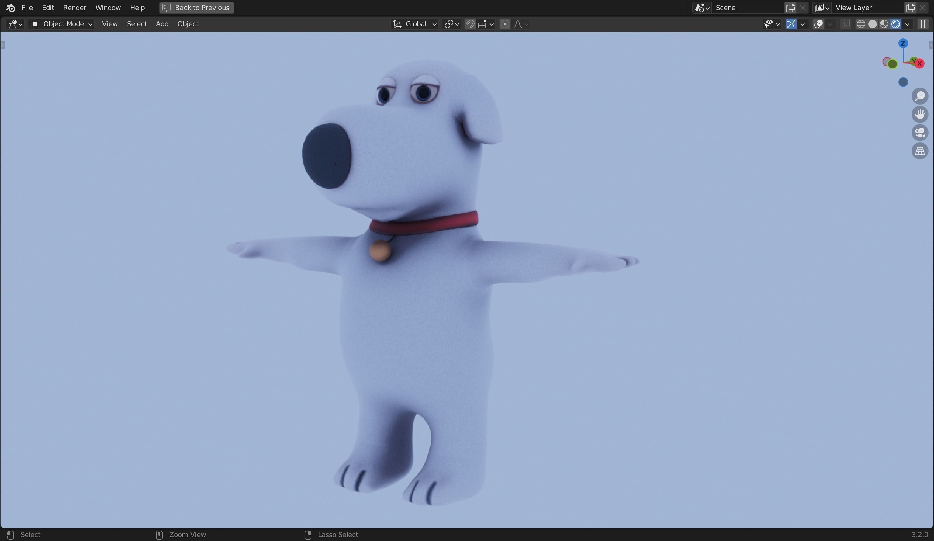Switch perspective/orthographic with grid icon
The image size is (934, 541).
[x=920, y=151]
